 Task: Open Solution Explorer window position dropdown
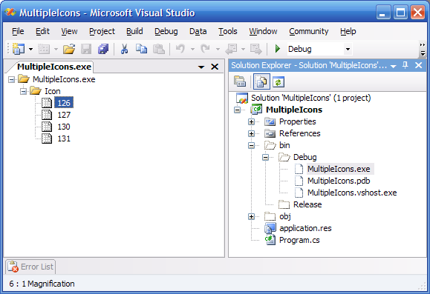click(394, 66)
